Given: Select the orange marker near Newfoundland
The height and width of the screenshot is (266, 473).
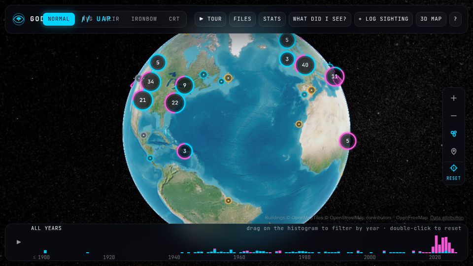Looking at the screenshot, I should [x=228, y=78].
